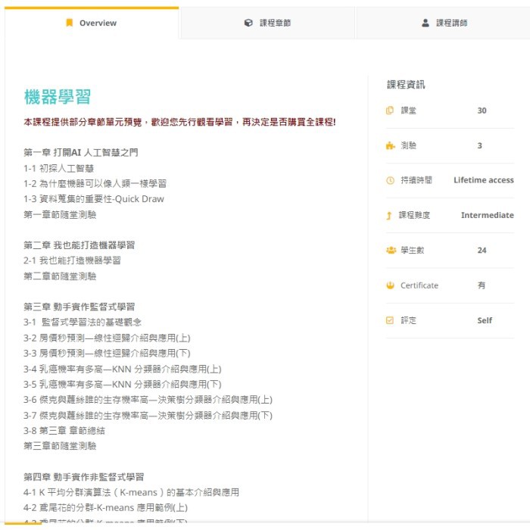Click the 機器學習 course title heading

coord(58,97)
